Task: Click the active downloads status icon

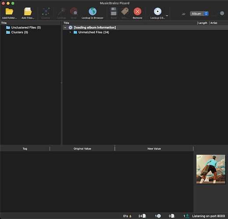Action: tap(187, 216)
